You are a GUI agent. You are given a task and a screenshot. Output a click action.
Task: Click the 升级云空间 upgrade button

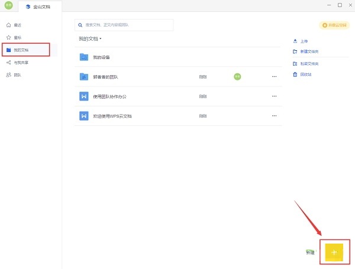[334, 25]
